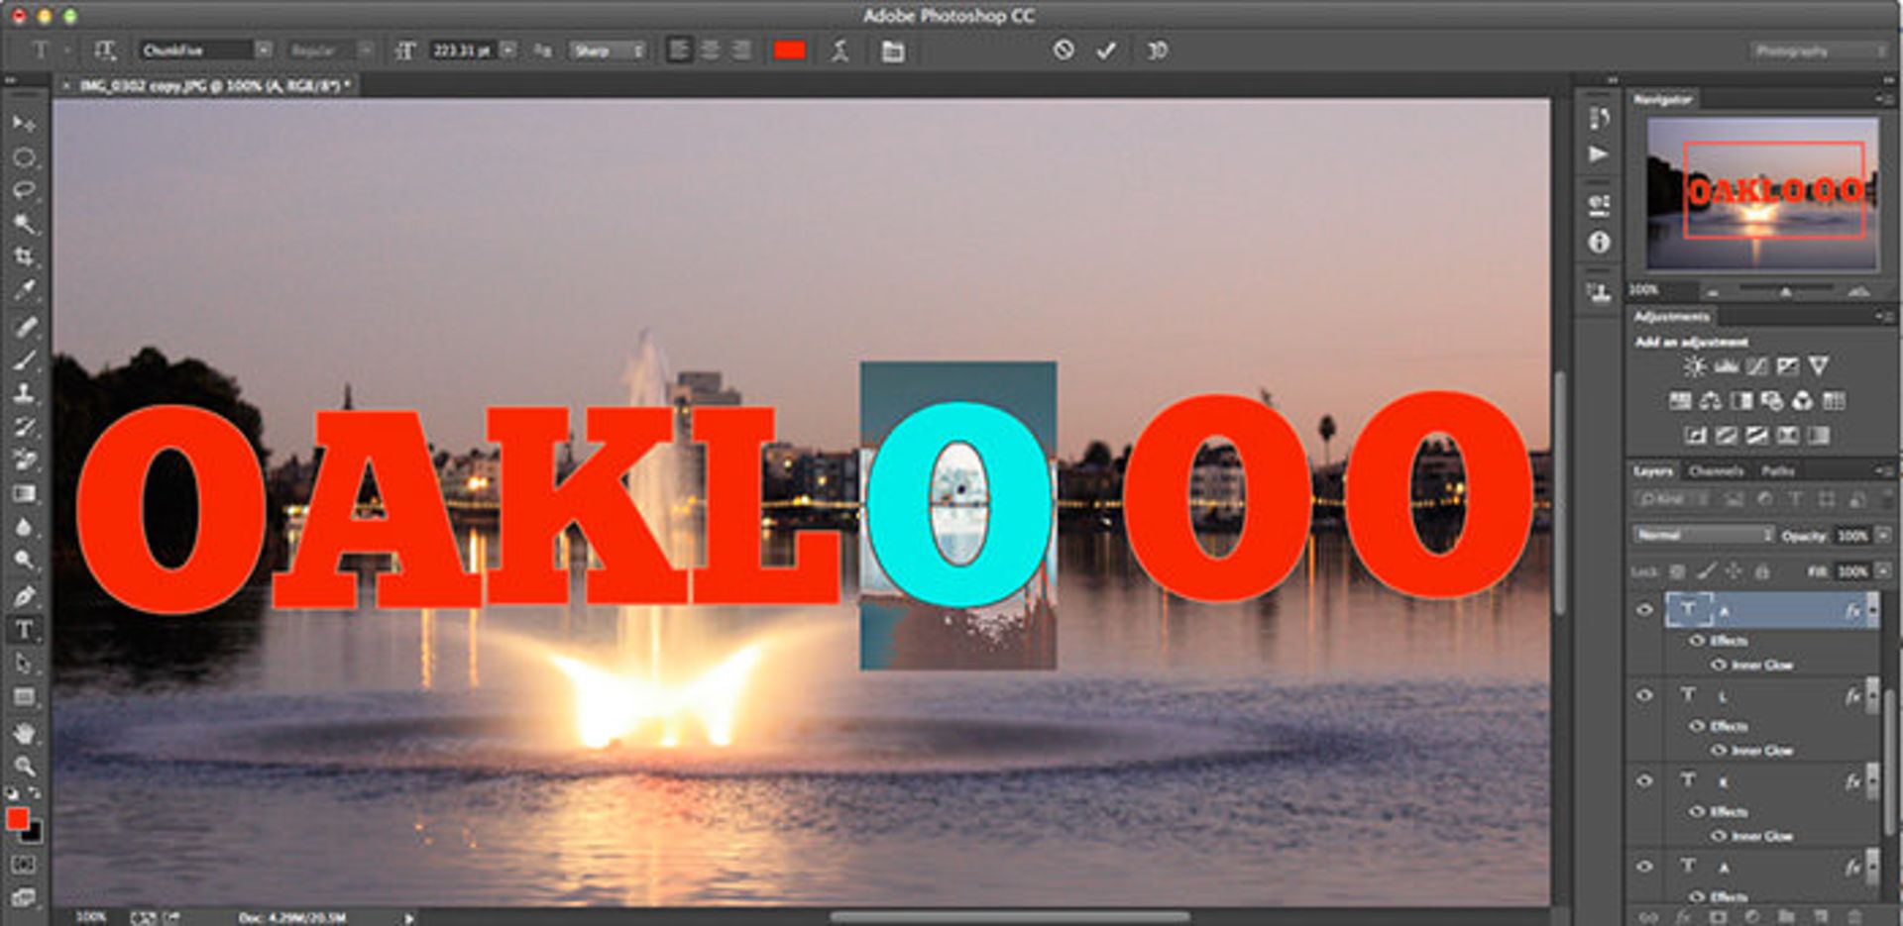Center-align the text
The image size is (1903, 926).
(x=710, y=51)
